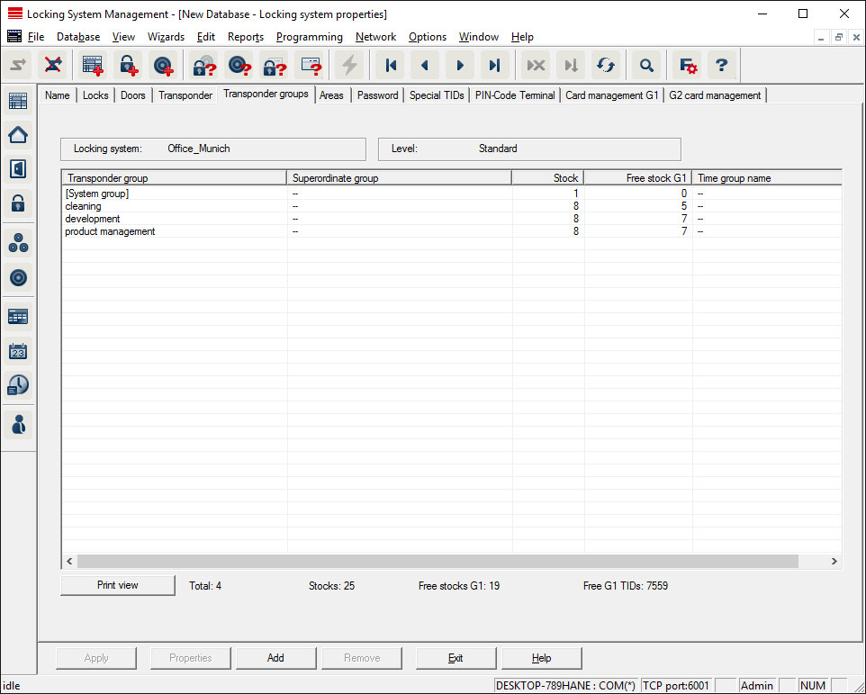Go to the next record arrow
Viewport: 866px width, 694px height.
coord(460,65)
